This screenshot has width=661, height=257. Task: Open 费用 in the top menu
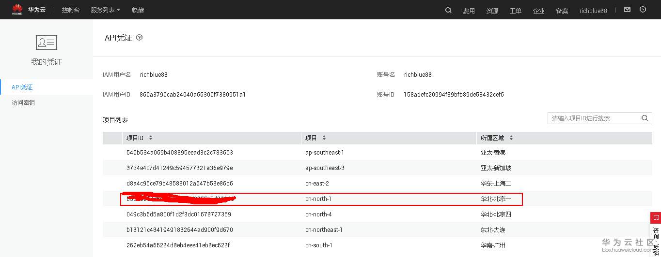469,11
